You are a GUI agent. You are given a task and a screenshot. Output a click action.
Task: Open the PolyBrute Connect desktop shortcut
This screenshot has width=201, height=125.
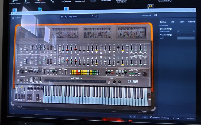(40, 2)
